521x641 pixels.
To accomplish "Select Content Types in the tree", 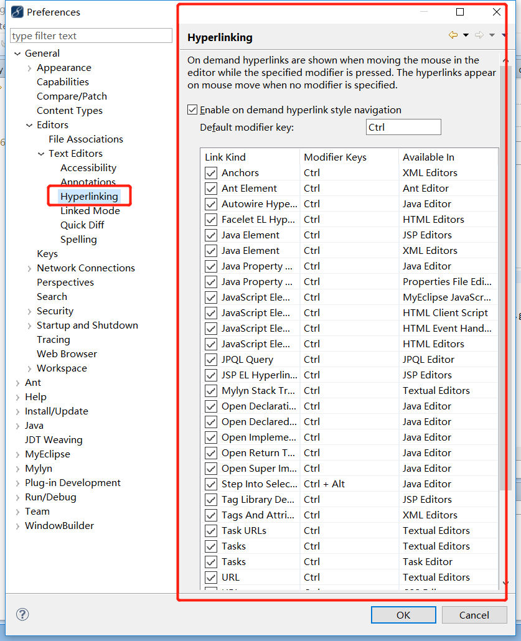I will (70, 110).
